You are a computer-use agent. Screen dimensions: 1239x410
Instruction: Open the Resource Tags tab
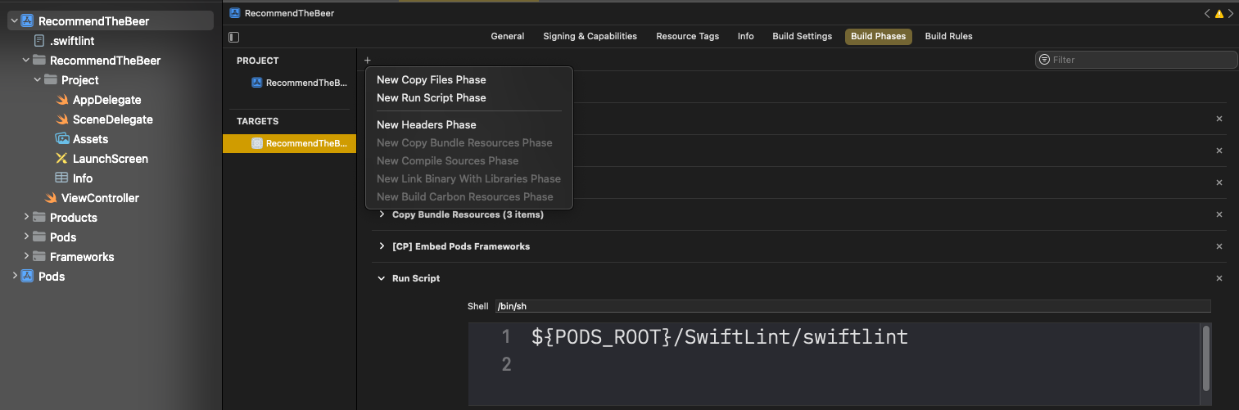pyautogui.click(x=688, y=36)
